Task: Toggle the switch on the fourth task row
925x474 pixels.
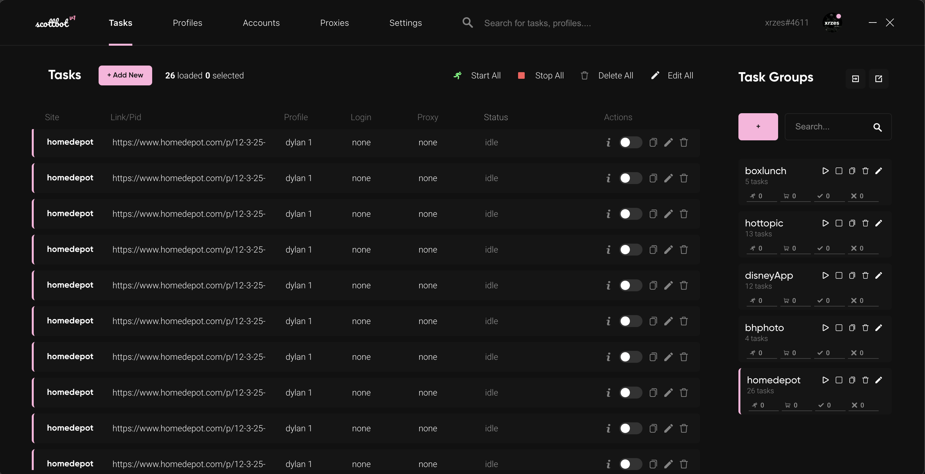Action: coord(630,249)
